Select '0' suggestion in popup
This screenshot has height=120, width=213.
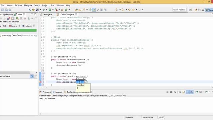click(78, 88)
